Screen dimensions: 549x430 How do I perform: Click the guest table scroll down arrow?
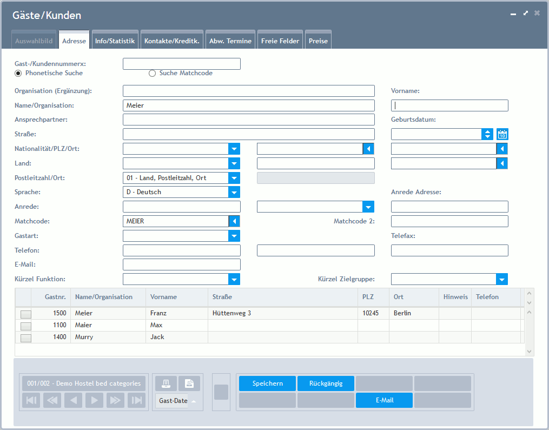pos(529,351)
